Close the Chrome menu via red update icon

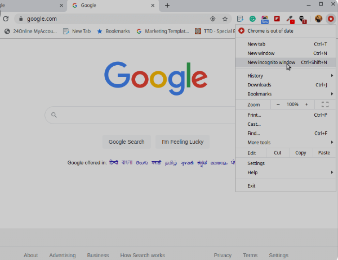pos(331,19)
